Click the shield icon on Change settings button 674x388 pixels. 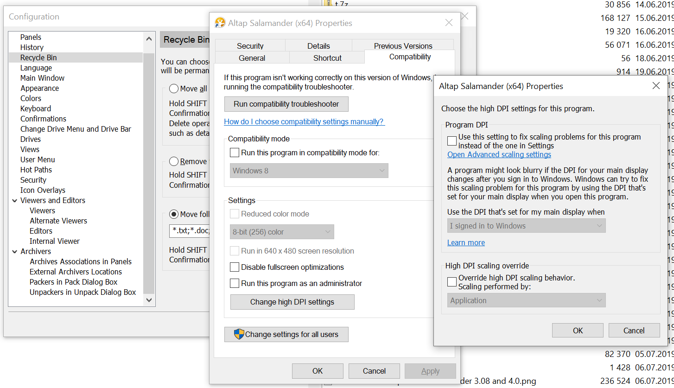pos(239,334)
